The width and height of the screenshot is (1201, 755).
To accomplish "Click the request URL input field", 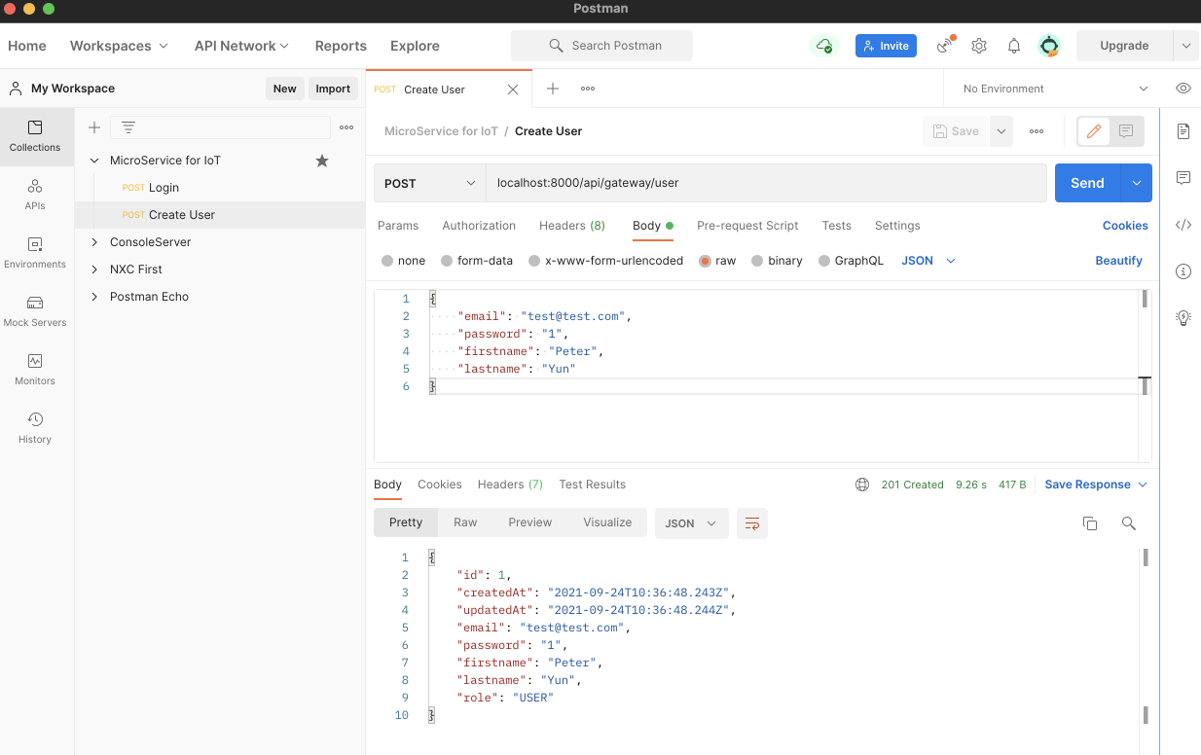I will [766, 183].
